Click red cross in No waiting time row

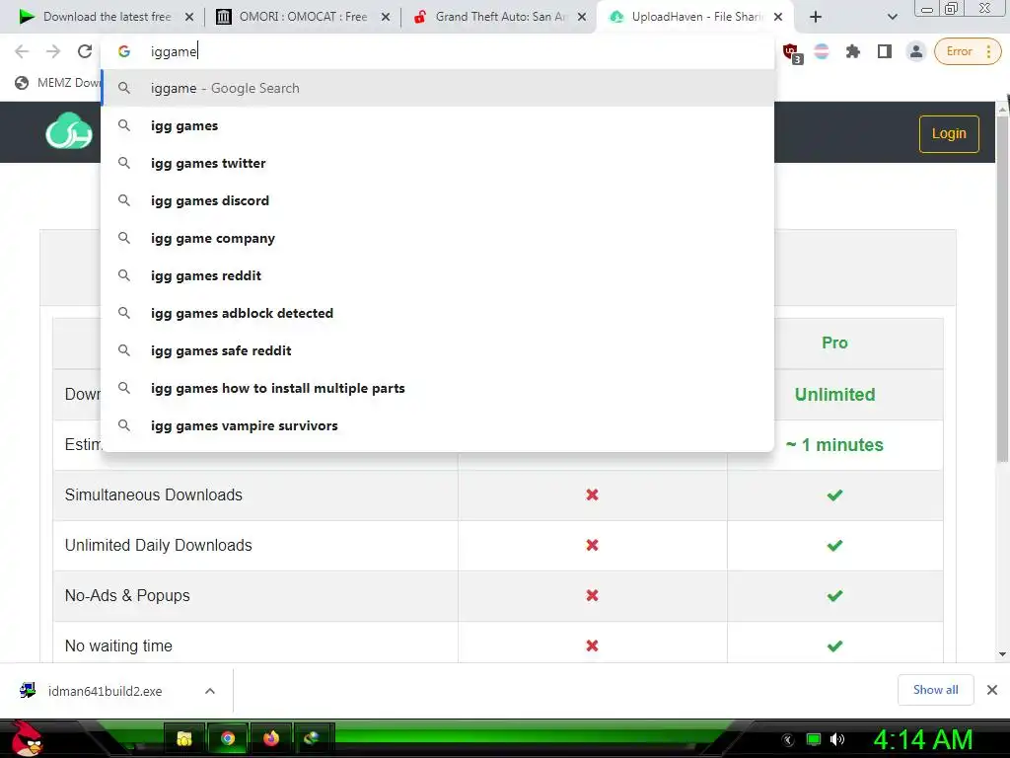click(592, 645)
